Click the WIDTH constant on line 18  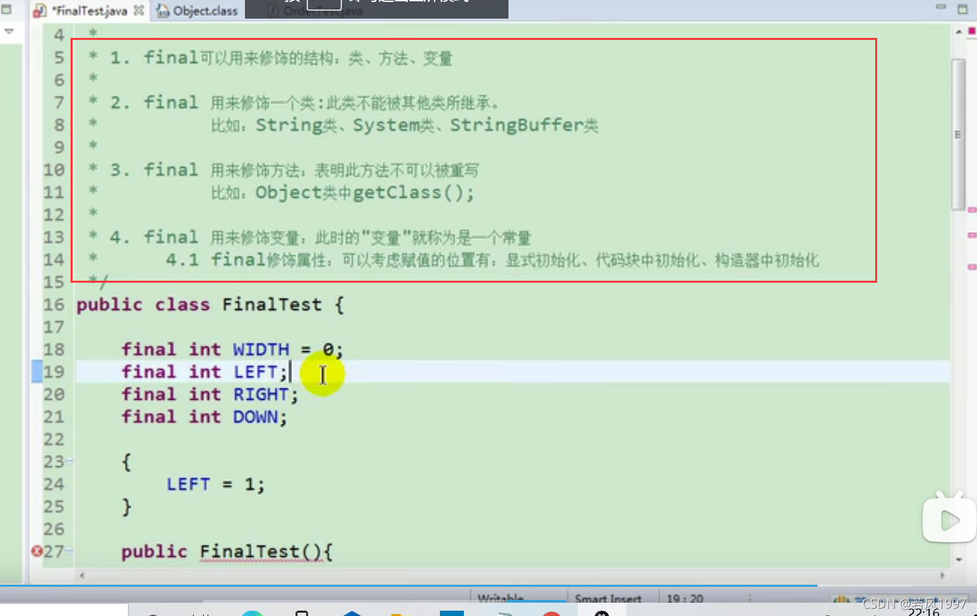(x=261, y=349)
